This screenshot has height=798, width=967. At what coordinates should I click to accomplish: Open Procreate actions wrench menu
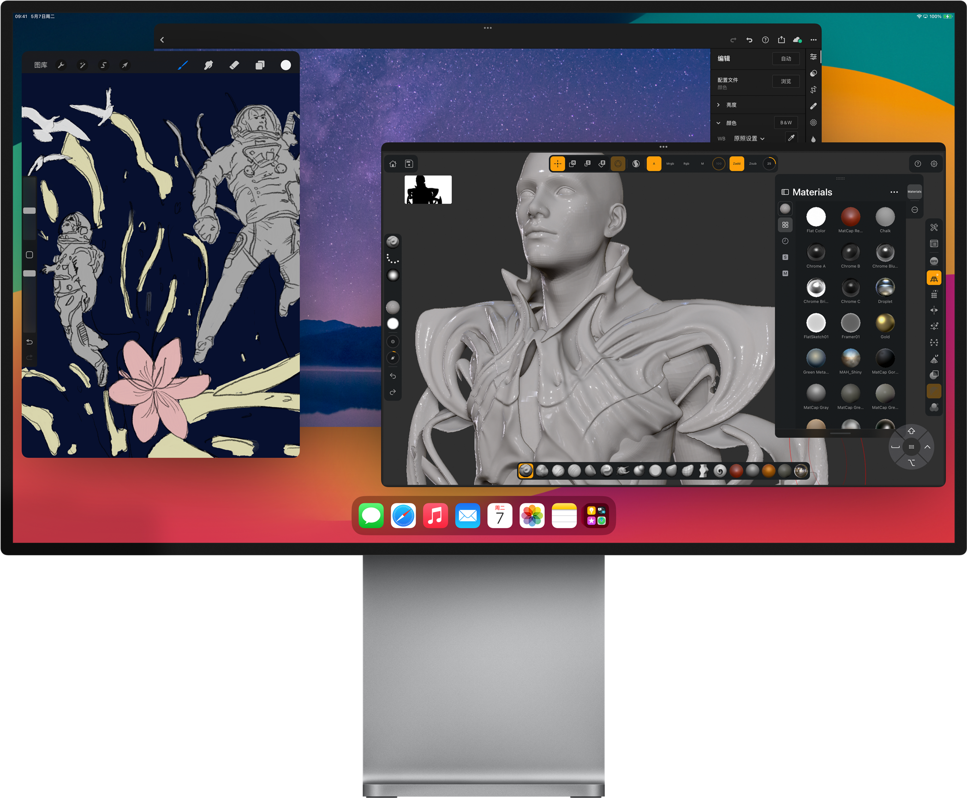pyautogui.click(x=61, y=65)
